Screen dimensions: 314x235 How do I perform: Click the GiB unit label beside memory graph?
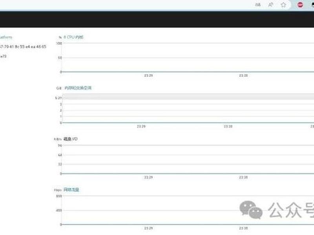coord(58,88)
